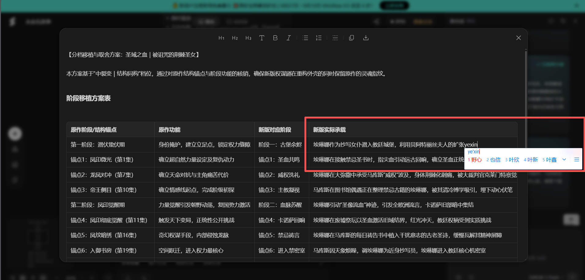Toggle bold formatting
The width and height of the screenshot is (585, 280).
point(275,38)
